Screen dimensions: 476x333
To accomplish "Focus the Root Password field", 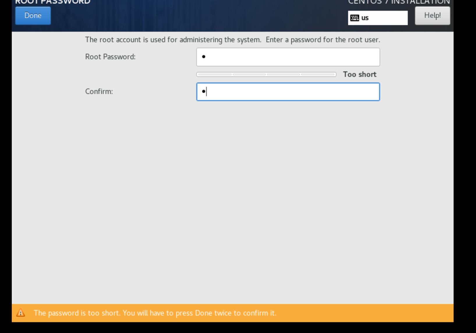I will coord(288,57).
